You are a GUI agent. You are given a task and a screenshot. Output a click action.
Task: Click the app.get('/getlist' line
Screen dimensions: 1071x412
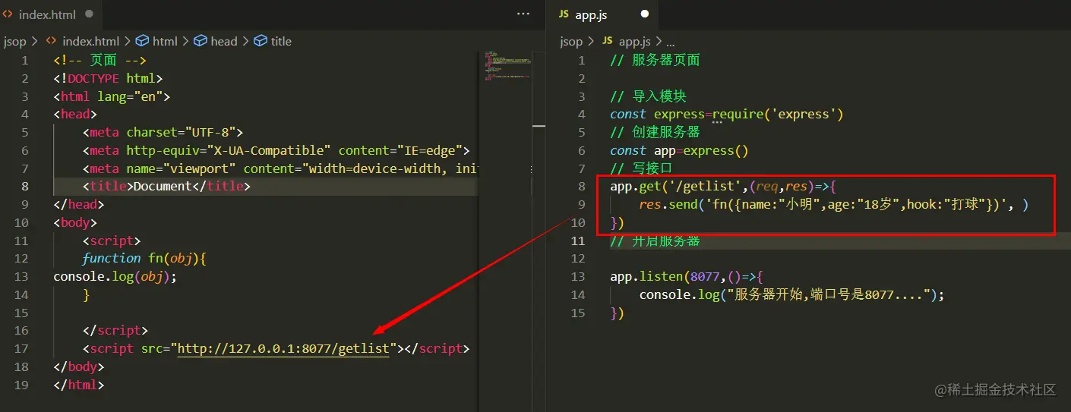723,186
